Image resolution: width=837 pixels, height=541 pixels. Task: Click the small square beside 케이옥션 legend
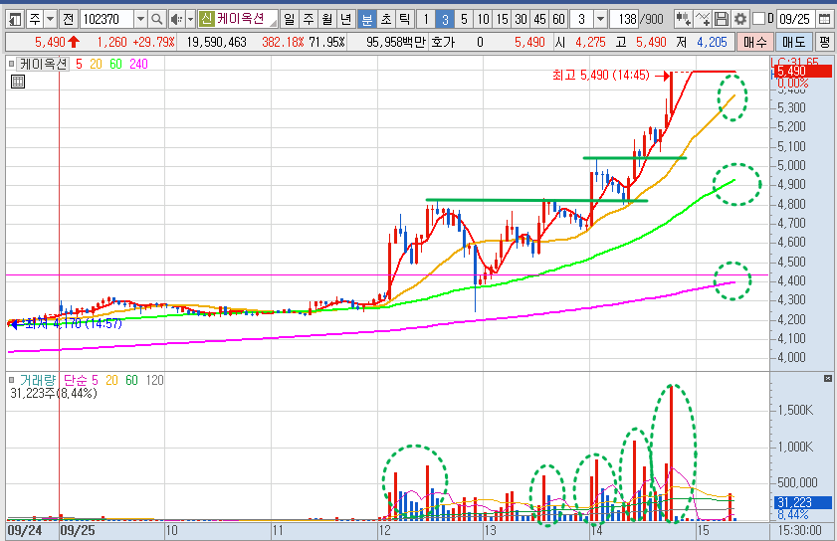[x=12, y=65]
